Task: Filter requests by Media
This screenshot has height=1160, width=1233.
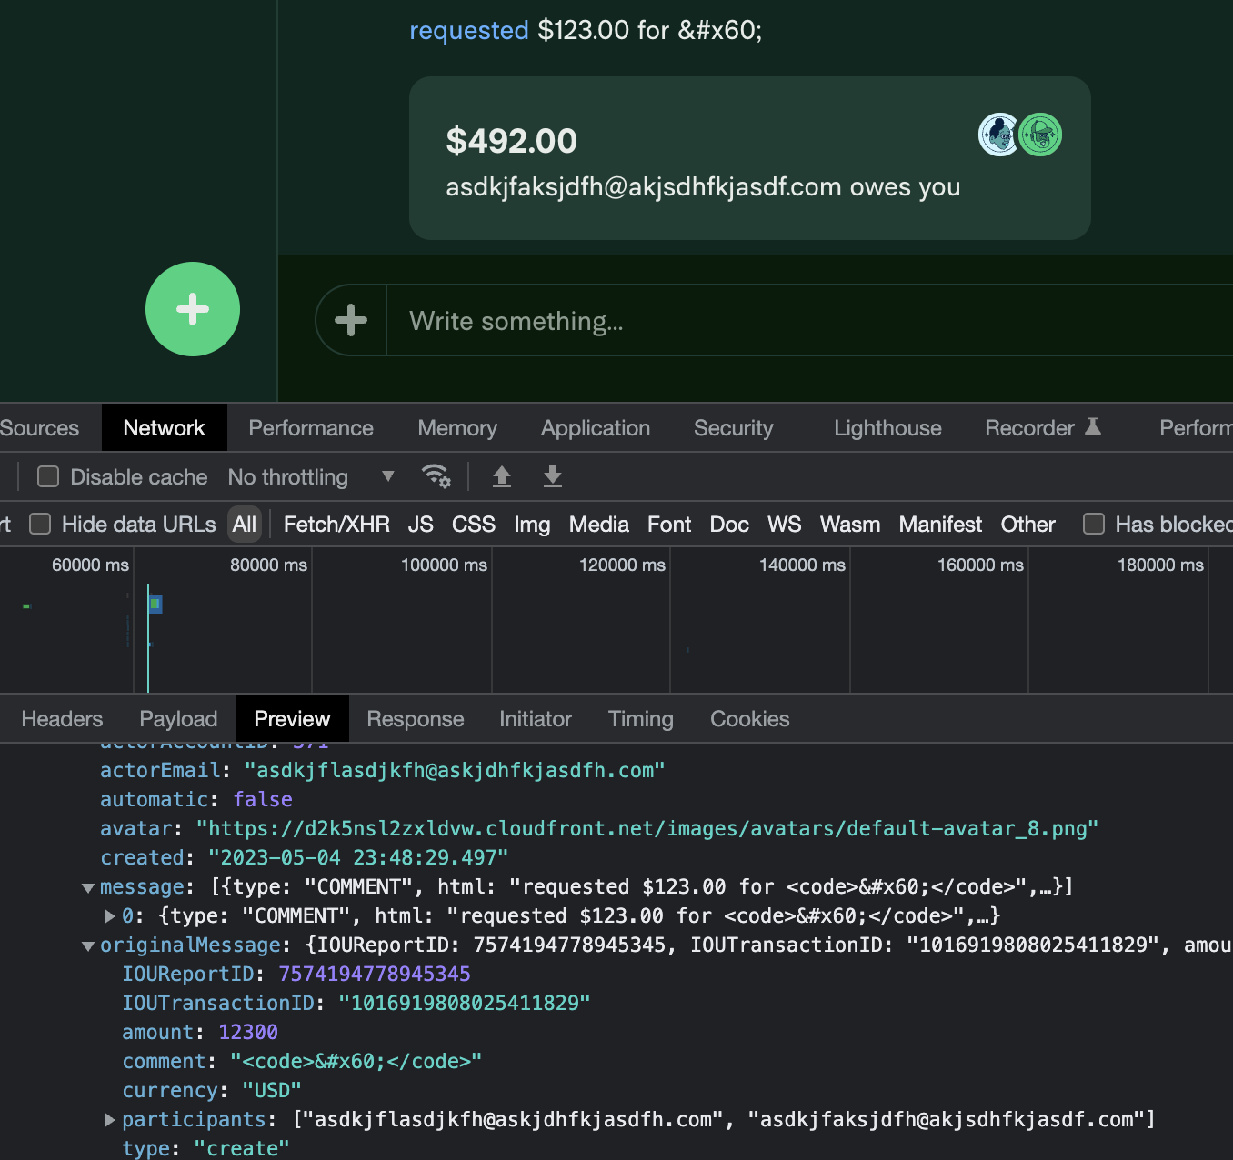Action: 599,524
